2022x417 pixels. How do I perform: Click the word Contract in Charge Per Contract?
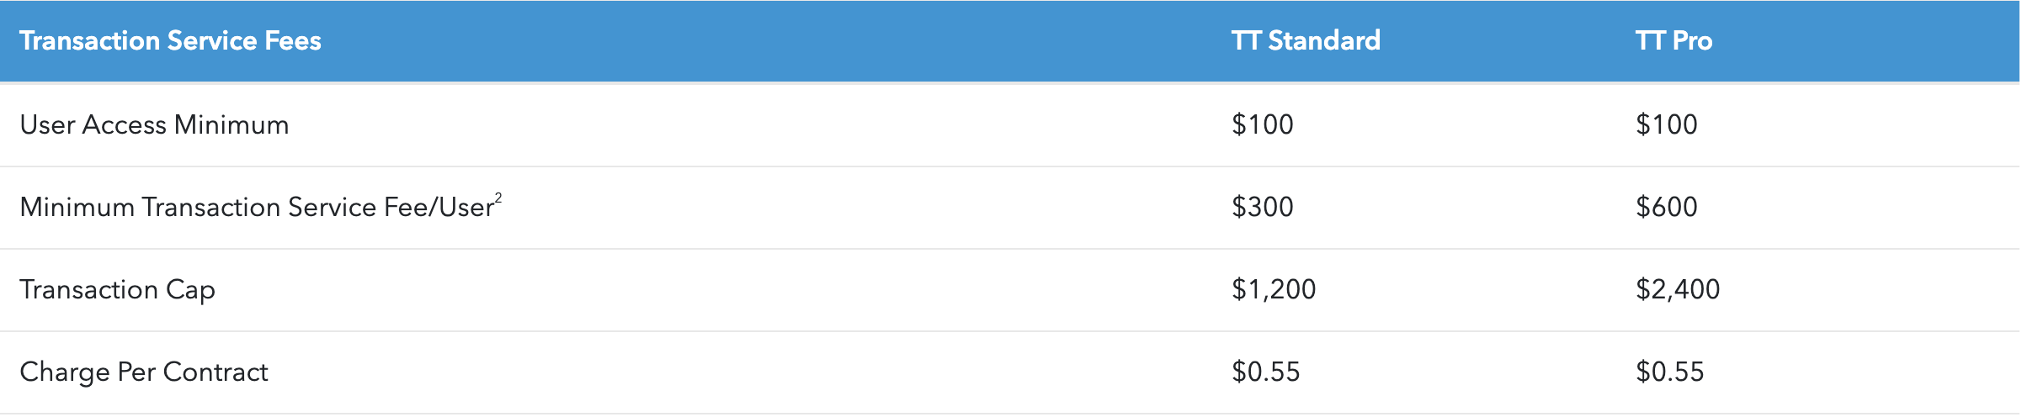[x=216, y=372]
